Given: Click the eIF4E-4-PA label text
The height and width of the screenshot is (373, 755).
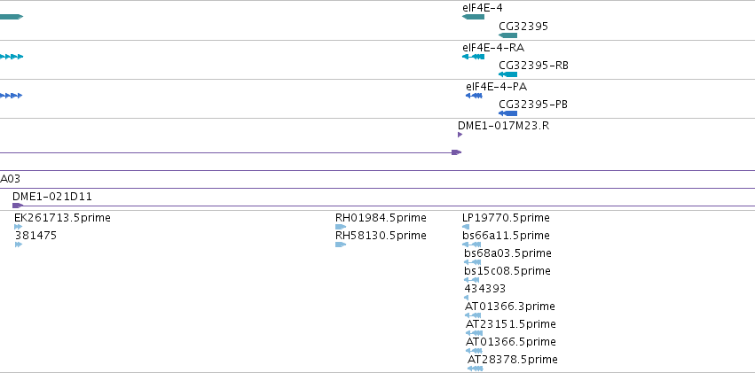Looking at the screenshot, I should tap(497, 87).
